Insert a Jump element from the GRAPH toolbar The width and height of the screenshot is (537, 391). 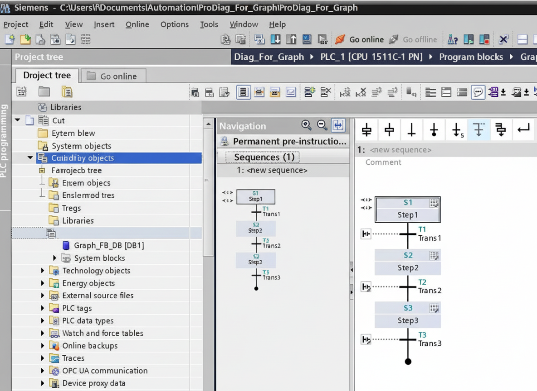tap(456, 130)
